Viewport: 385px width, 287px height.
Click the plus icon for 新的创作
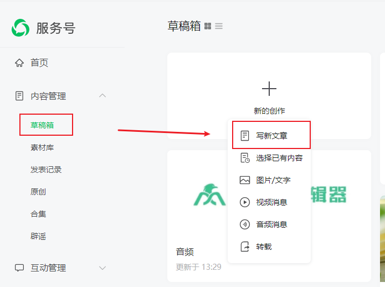(x=269, y=89)
